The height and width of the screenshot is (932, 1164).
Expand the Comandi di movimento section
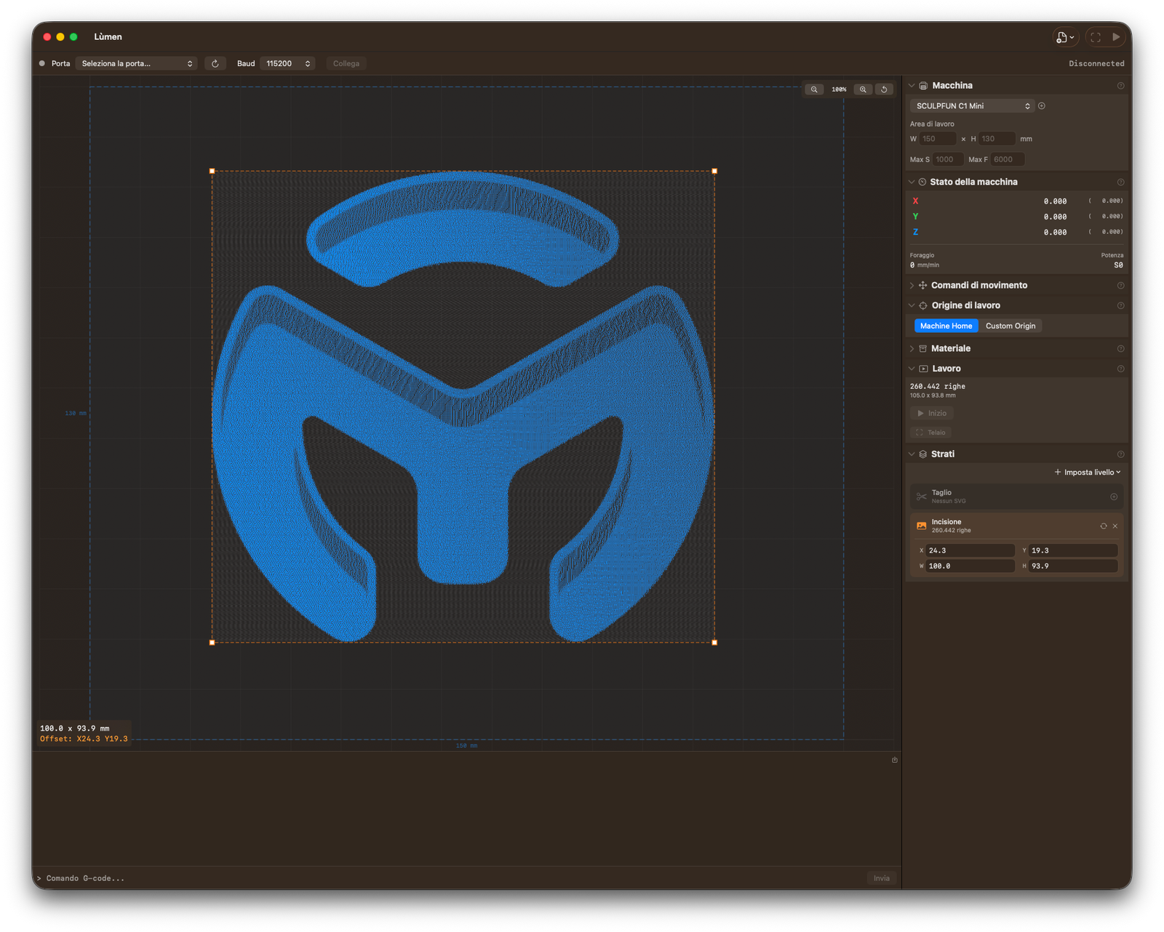pyautogui.click(x=978, y=286)
